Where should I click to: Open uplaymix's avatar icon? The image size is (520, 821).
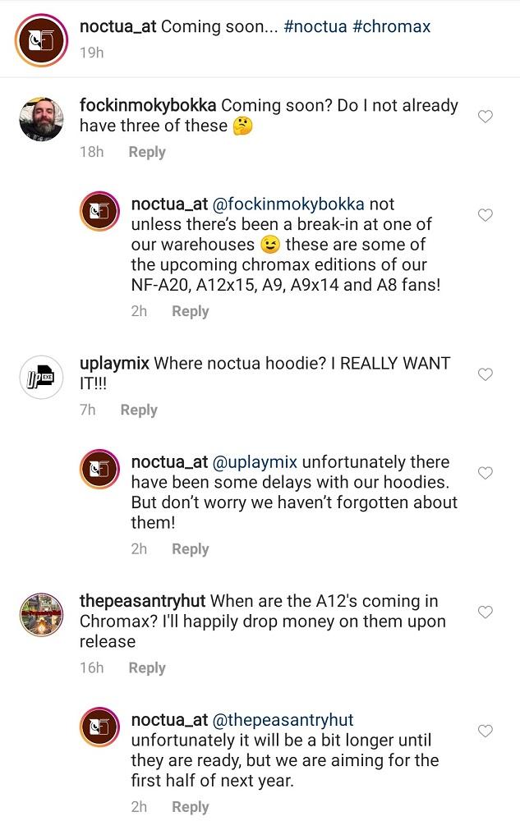[41, 376]
